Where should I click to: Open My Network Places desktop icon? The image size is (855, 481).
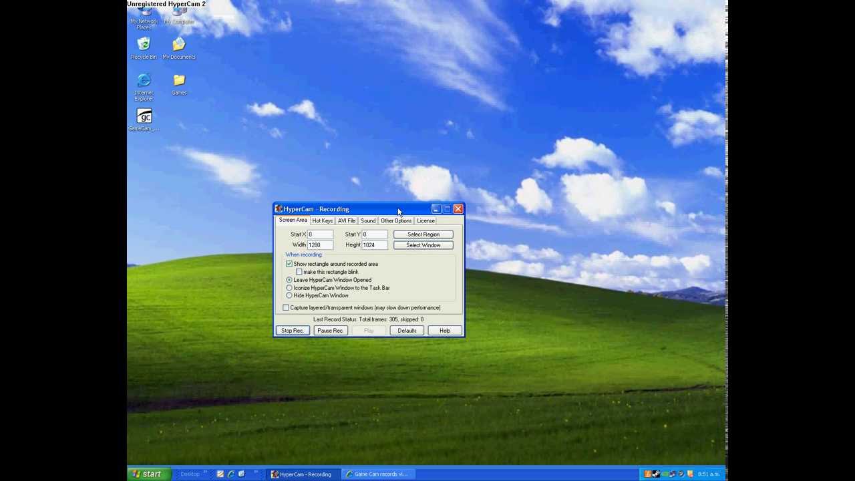tap(144, 19)
